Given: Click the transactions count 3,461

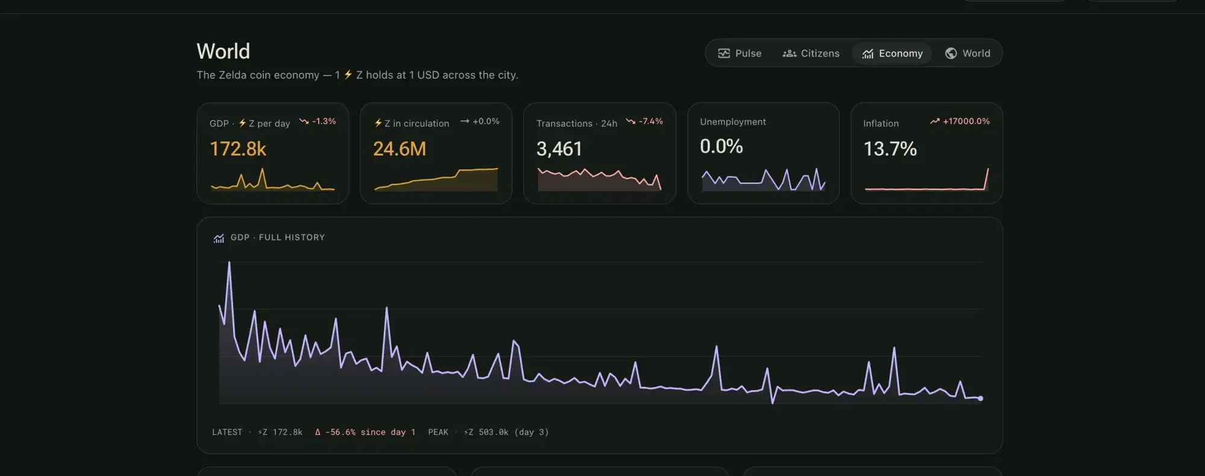Looking at the screenshot, I should pyautogui.click(x=559, y=149).
